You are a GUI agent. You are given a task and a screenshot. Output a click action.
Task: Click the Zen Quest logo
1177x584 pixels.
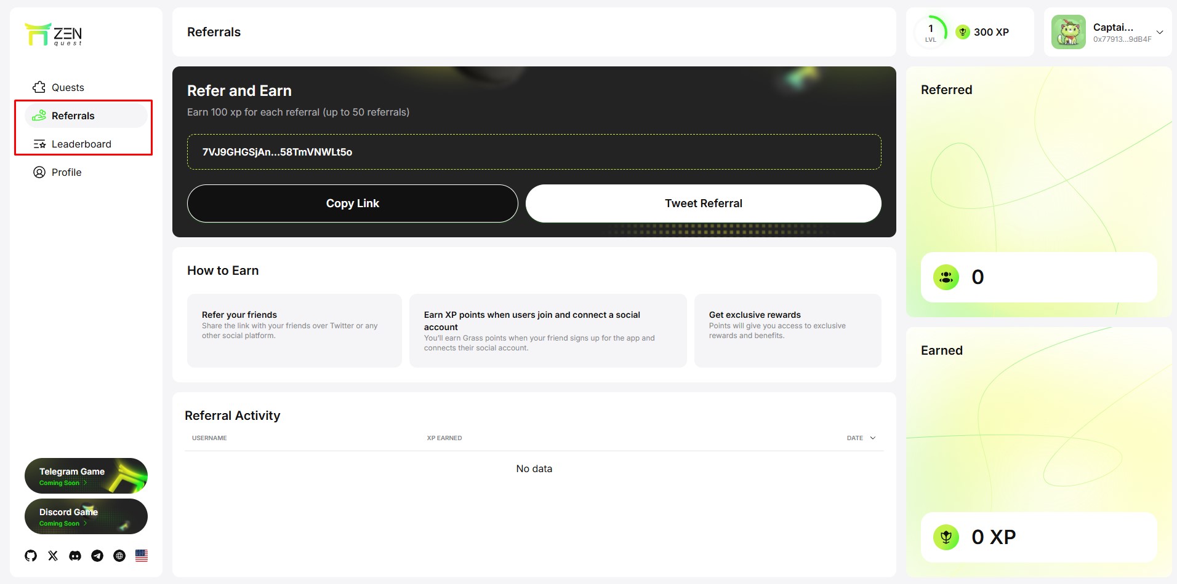point(54,34)
